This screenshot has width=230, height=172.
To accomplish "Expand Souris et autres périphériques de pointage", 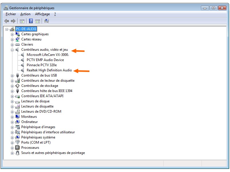I will coord(12,153).
